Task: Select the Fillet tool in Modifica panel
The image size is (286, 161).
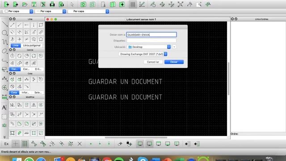Action: [x=27, y=123]
